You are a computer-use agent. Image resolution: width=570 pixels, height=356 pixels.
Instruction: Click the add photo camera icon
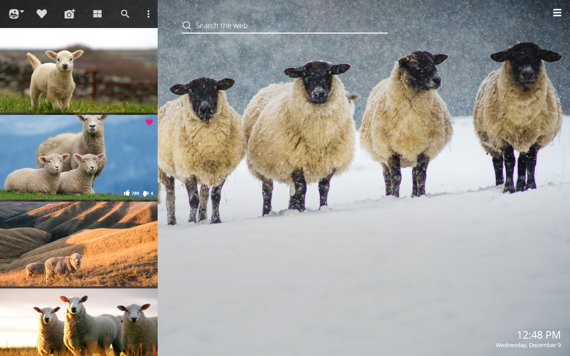(x=69, y=14)
